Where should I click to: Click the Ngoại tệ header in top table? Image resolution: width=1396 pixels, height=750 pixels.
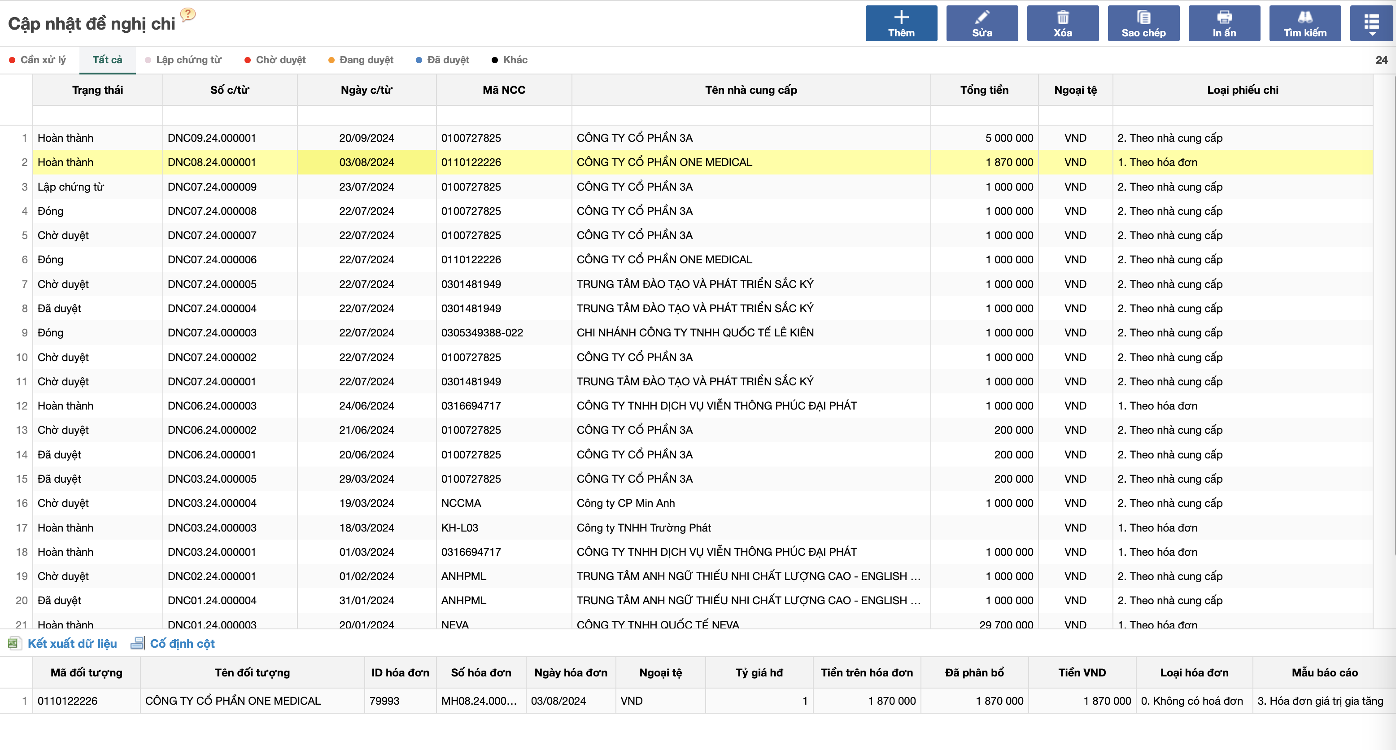(1075, 90)
